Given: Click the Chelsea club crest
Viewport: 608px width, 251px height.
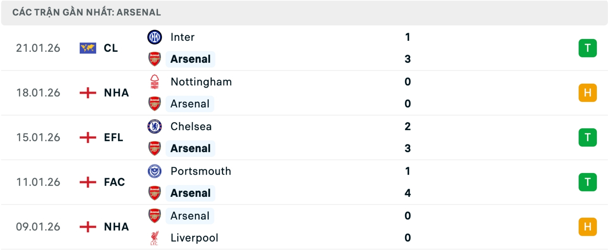Looking at the screenshot, I should [x=155, y=126].
